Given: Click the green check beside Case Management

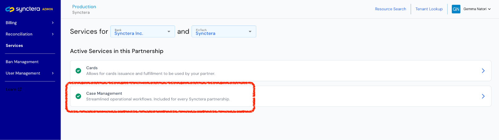Looking at the screenshot, I should pos(78,96).
